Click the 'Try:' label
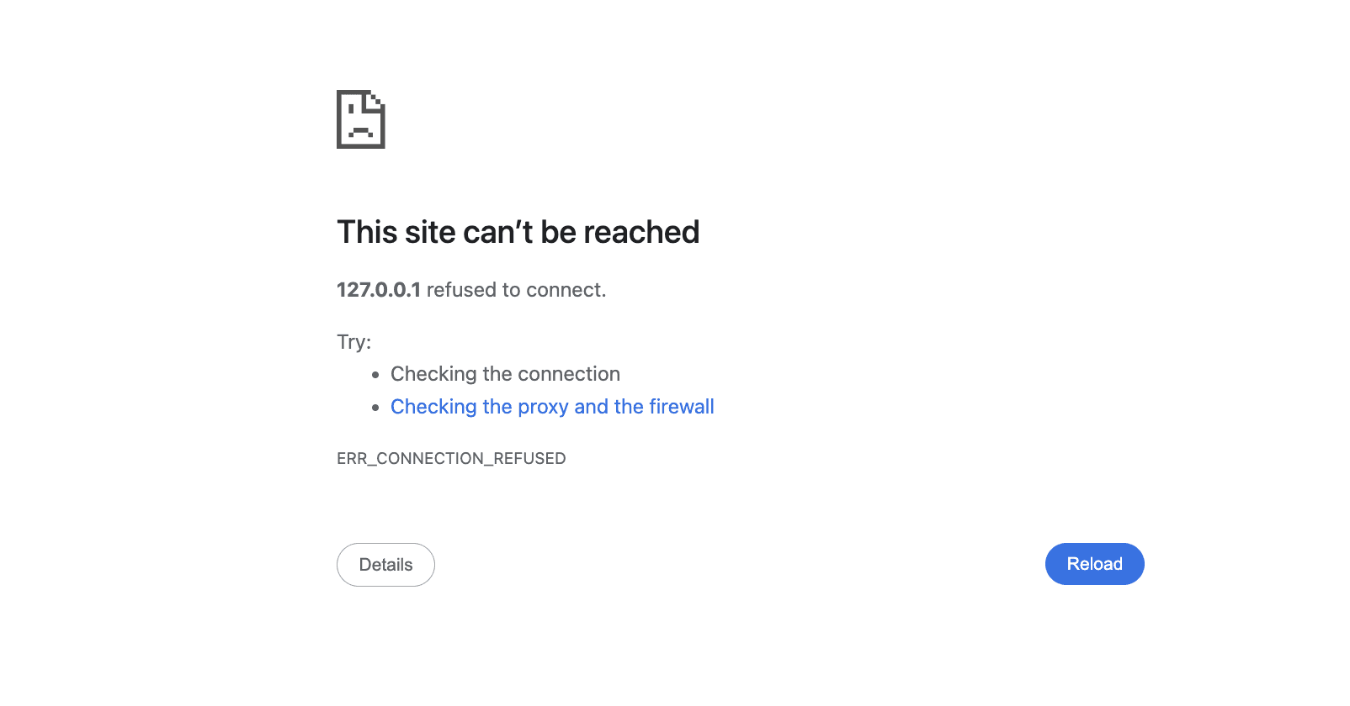Image resolution: width=1350 pixels, height=706 pixels. coord(353,342)
